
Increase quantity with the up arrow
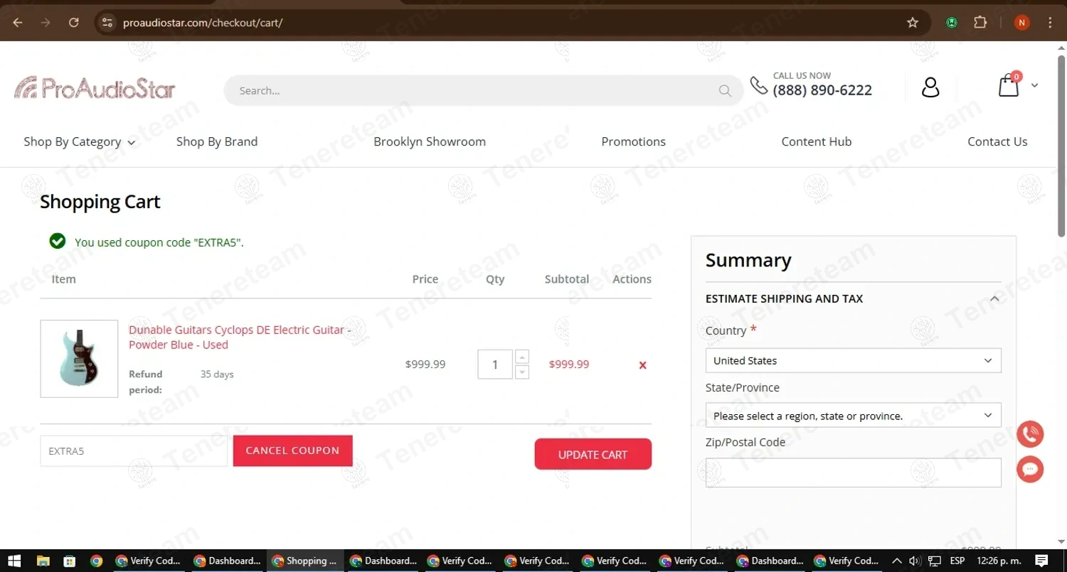(x=522, y=357)
